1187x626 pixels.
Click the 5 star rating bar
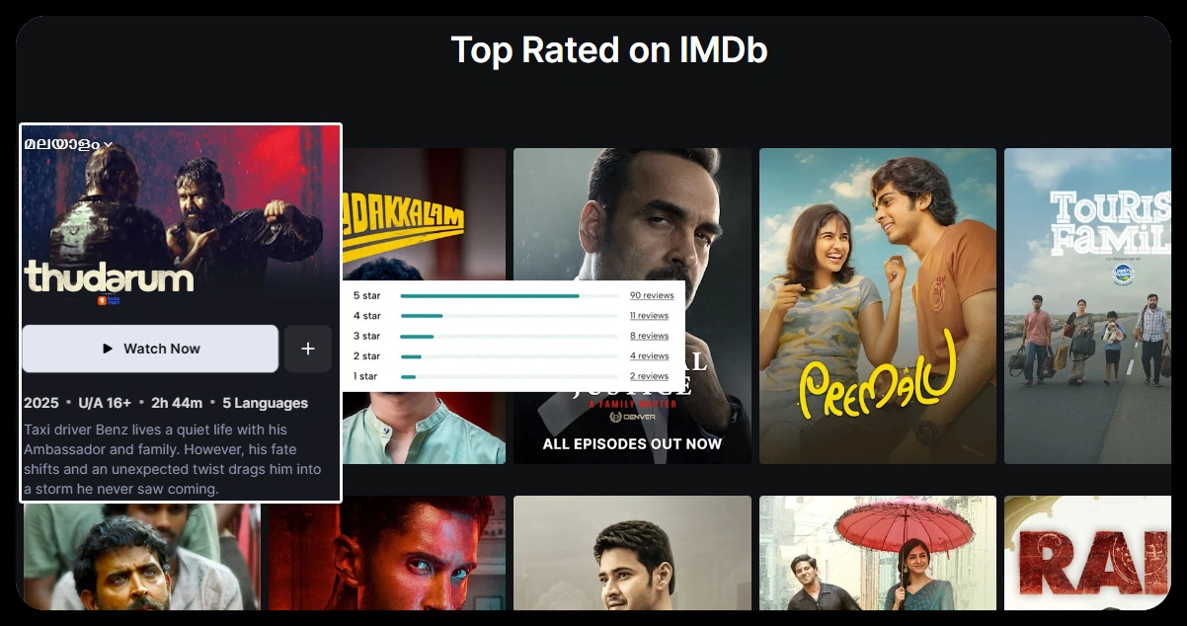(509, 295)
